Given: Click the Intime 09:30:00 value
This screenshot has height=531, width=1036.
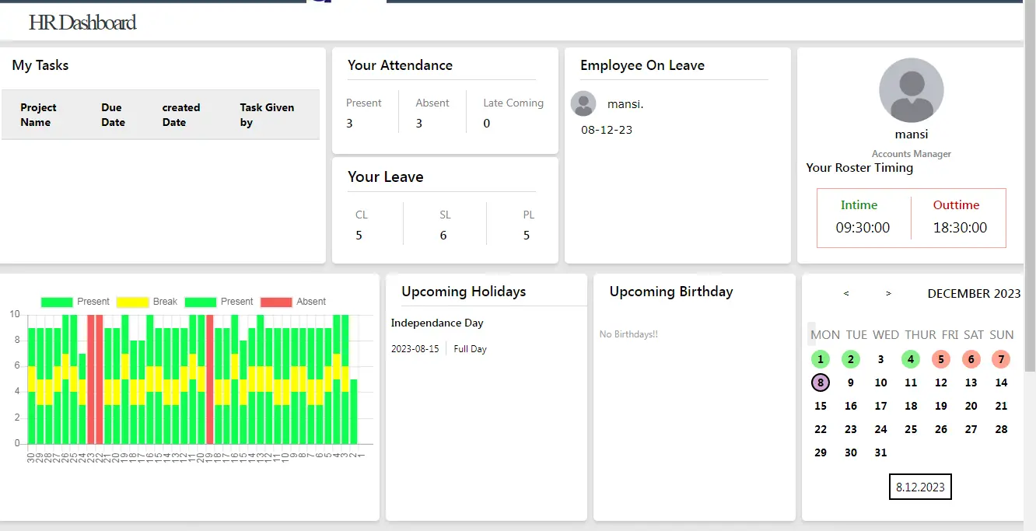Looking at the screenshot, I should click(863, 228).
